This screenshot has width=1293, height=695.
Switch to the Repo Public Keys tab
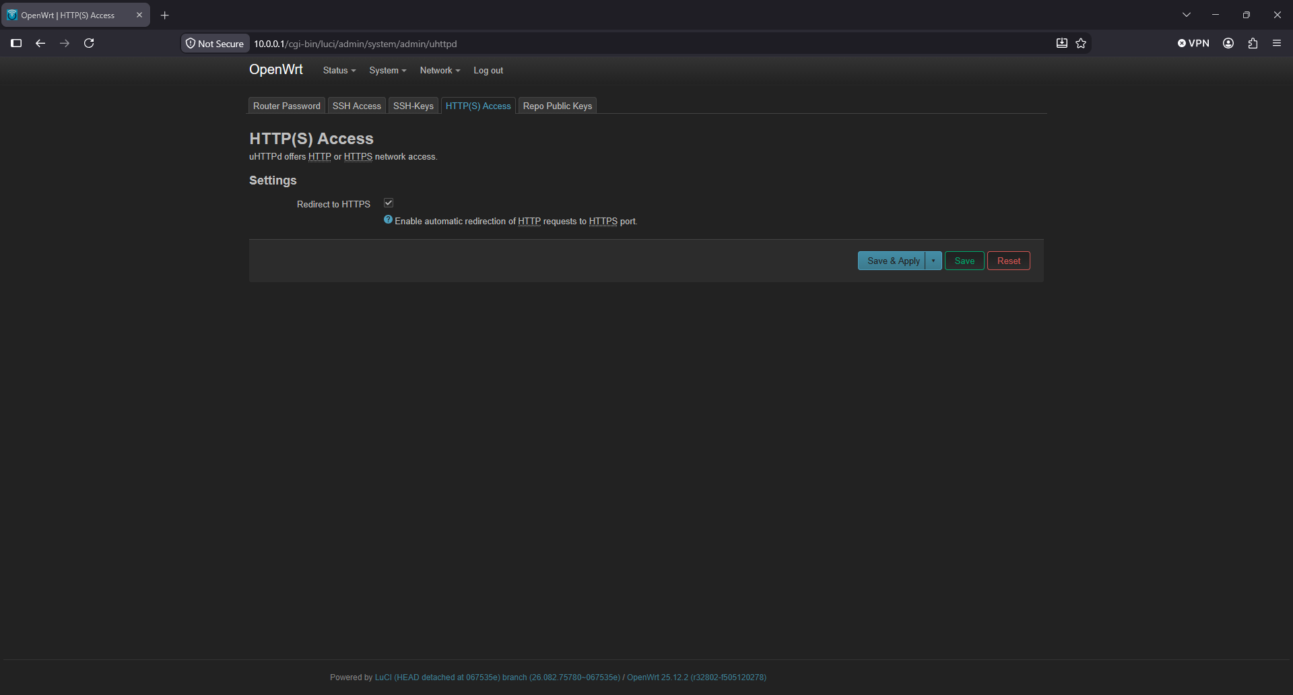[x=558, y=106]
